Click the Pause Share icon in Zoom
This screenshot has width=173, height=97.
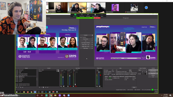click(82, 15)
